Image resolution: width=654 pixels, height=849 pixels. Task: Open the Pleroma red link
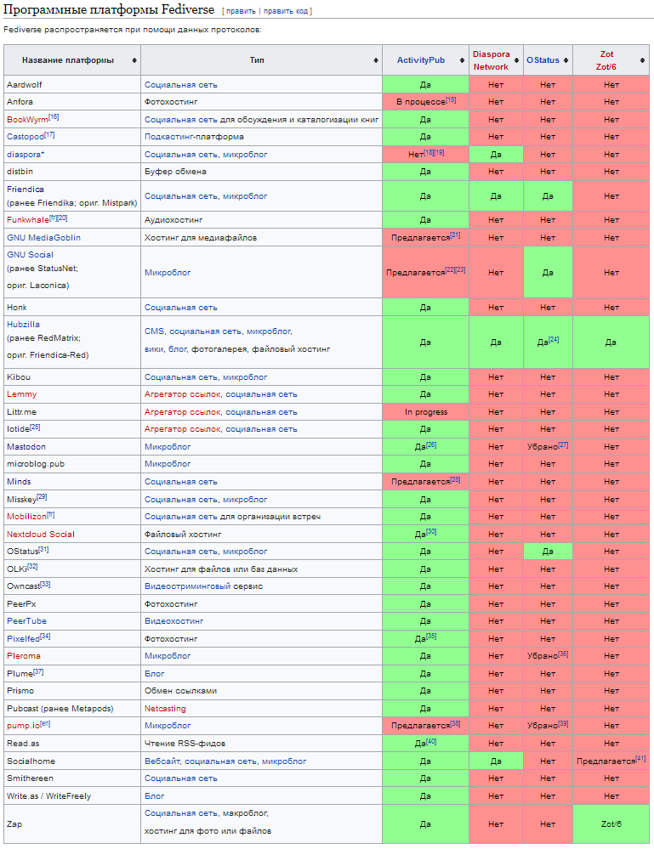pyautogui.click(x=23, y=656)
